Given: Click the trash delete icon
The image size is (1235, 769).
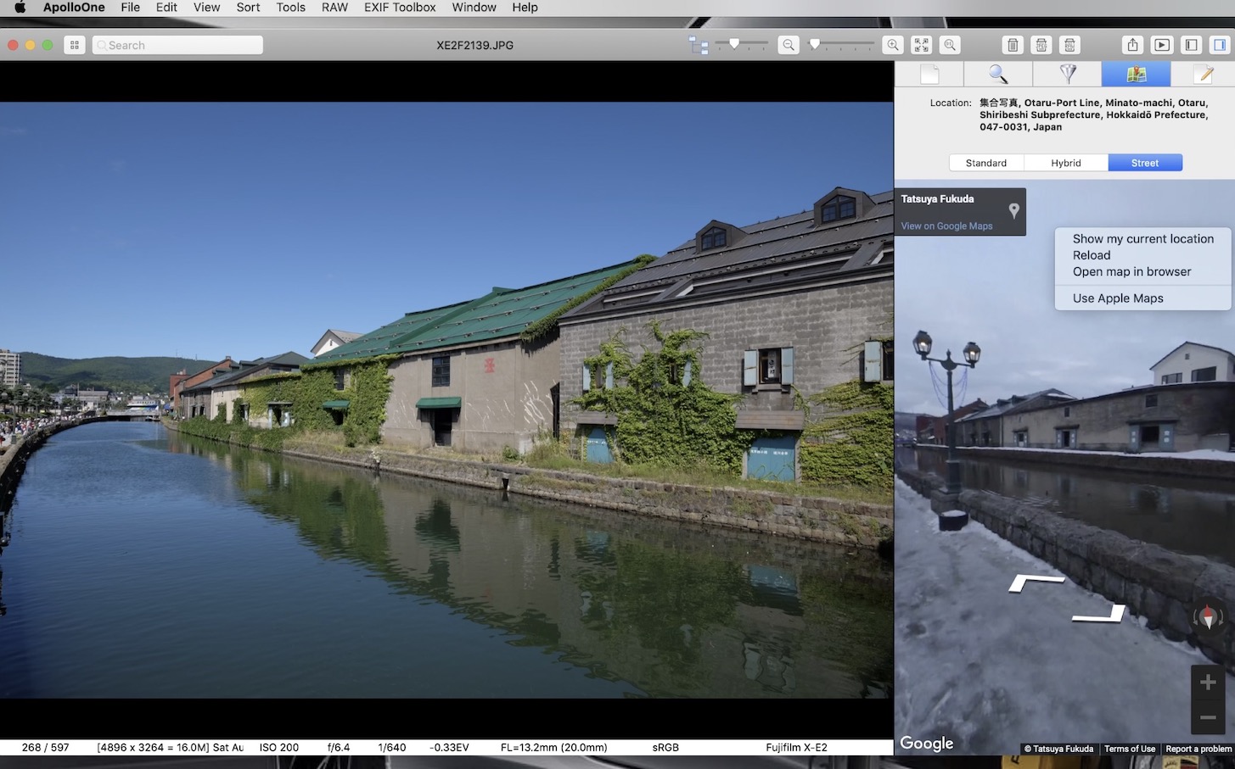Looking at the screenshot, I should click(1013, 45).
